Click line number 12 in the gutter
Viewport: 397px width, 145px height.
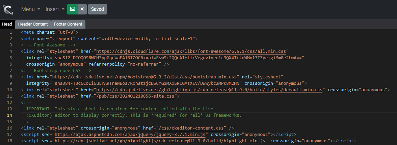tap(9, 103)
